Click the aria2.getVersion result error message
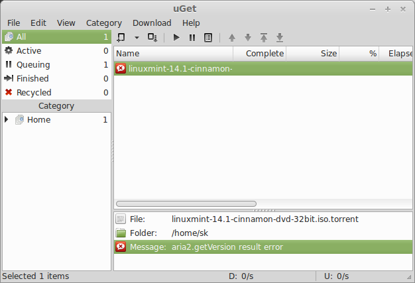This screenshot has width=415, height=283. (227, 247)
